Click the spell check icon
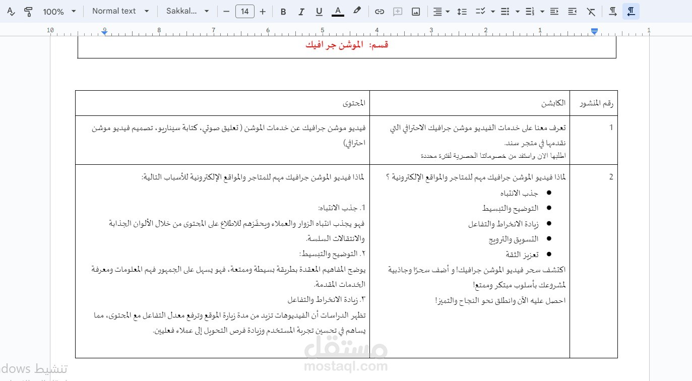The image size is (692, 381). coord(11,11)
